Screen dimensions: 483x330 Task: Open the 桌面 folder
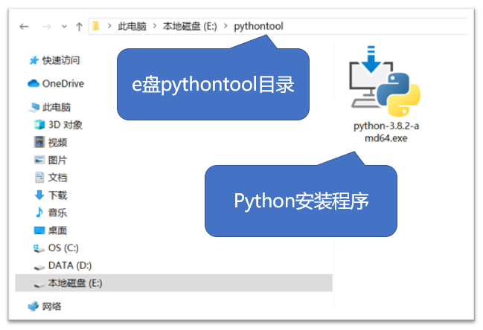pos(57,230)
